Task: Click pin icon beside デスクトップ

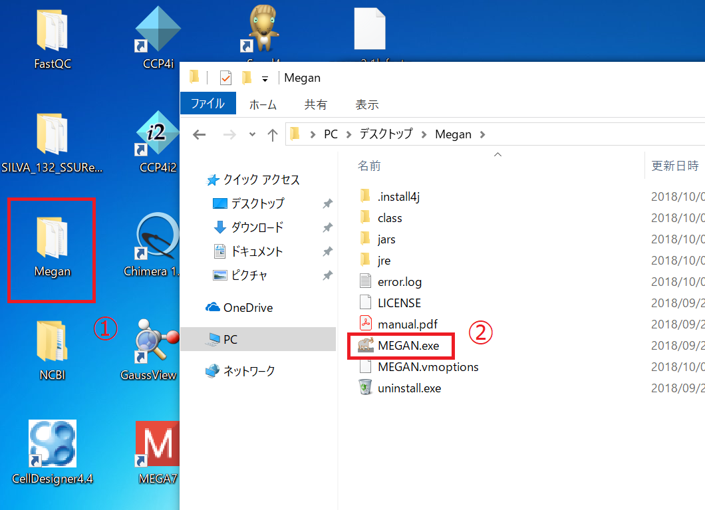Action: [x=328, y=203]
